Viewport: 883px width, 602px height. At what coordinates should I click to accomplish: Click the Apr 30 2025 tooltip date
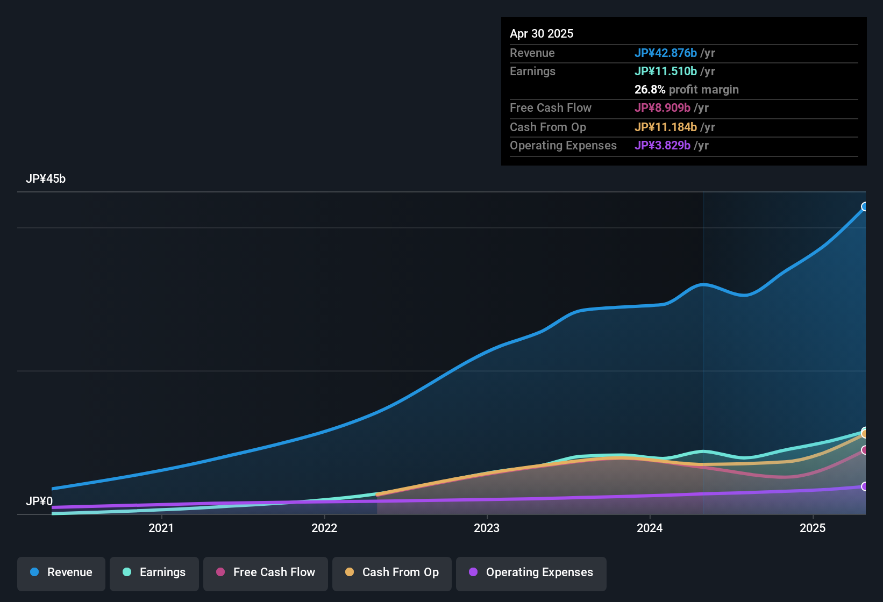click(542, 33)
